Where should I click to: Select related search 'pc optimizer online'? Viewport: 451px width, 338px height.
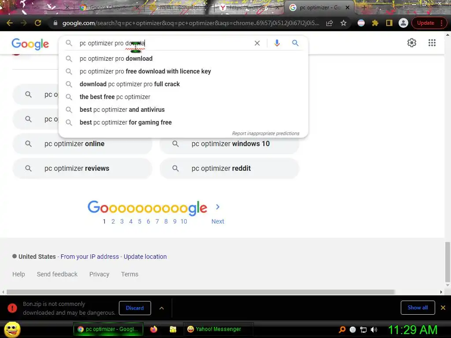click(82, 144)
